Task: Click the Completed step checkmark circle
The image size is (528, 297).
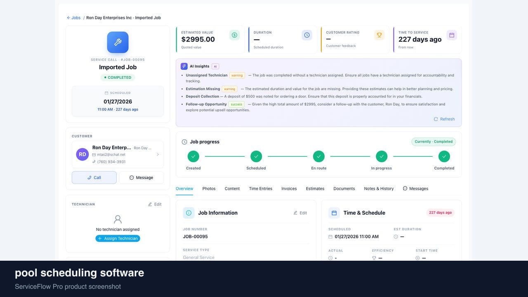Action: tap(444, 156)
